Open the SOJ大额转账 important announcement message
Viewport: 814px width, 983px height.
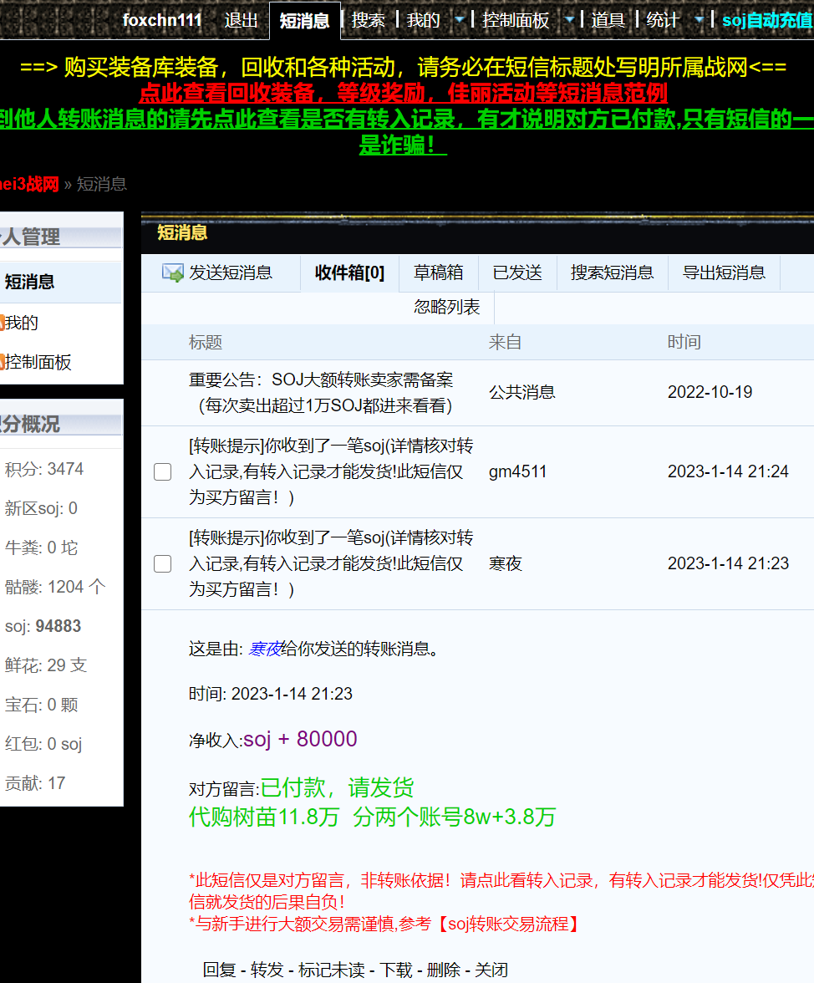[321, 393]
